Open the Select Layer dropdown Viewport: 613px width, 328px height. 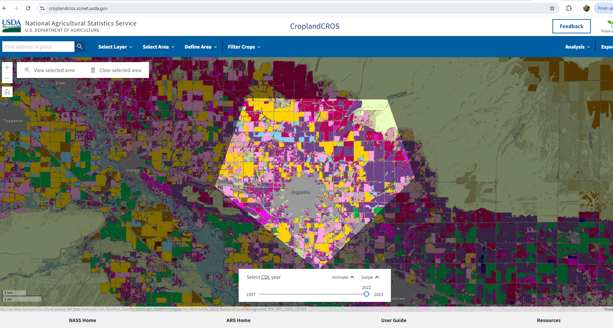coord(115,47)
